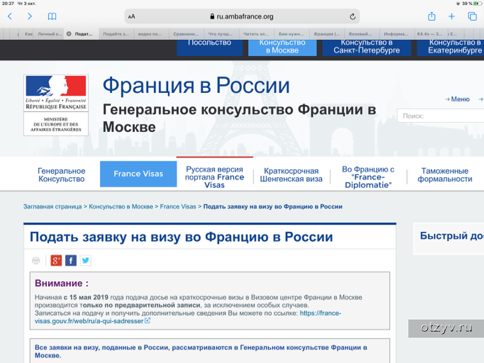
Task: Open Консульство в Москве top button
Action: pyautogui.click(x=282, y=47)
